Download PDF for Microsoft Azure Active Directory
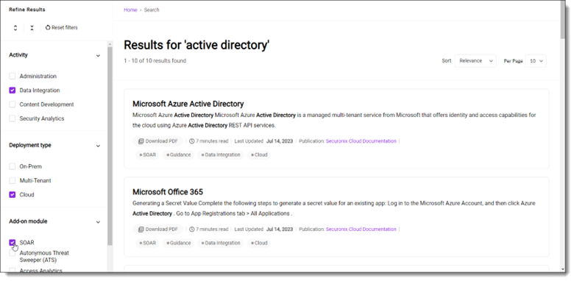This screenshot has width=574, height=281. [x=157, y=141]
